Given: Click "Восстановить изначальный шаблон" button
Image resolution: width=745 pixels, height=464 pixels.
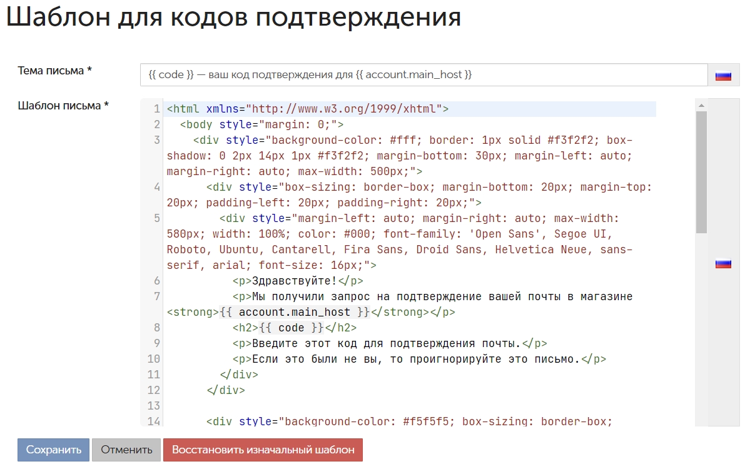Looking at the screenshot, I should tap(263, 450).
